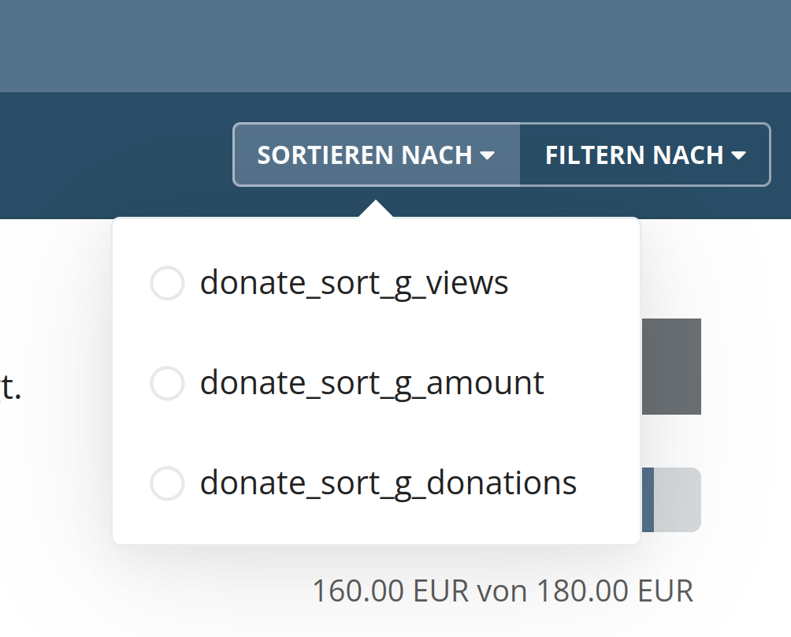Click the blue filled part of the donation progress bar
Image resolution: width=791 pixels, height=637 pixels.
648,500
